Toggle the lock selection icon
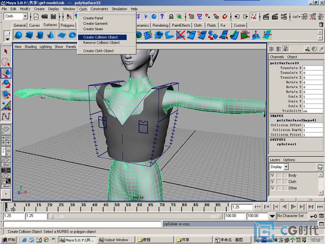 tap(171, 16)
